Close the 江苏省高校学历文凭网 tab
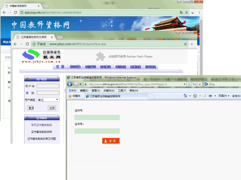The width and height of the screenshot is (241, 180). (52, 37)
